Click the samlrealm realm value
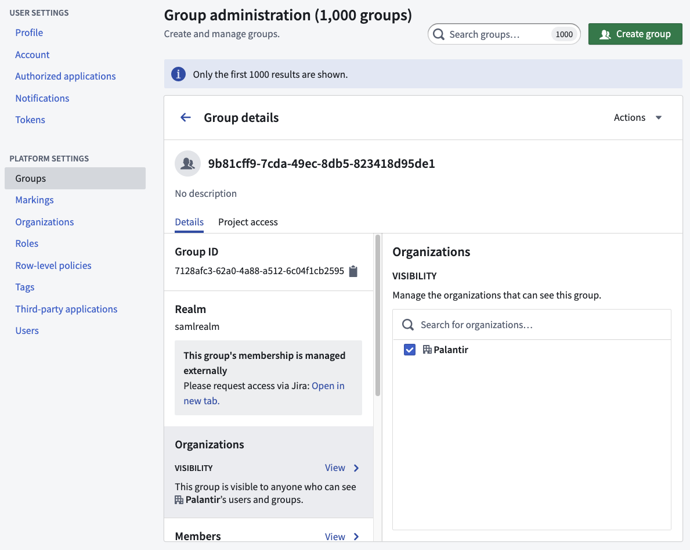Viewport: 690px width, 550px height. pos(197,327)
